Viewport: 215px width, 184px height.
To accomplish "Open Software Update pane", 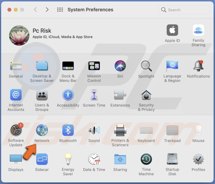I will (x=16, y=131).
